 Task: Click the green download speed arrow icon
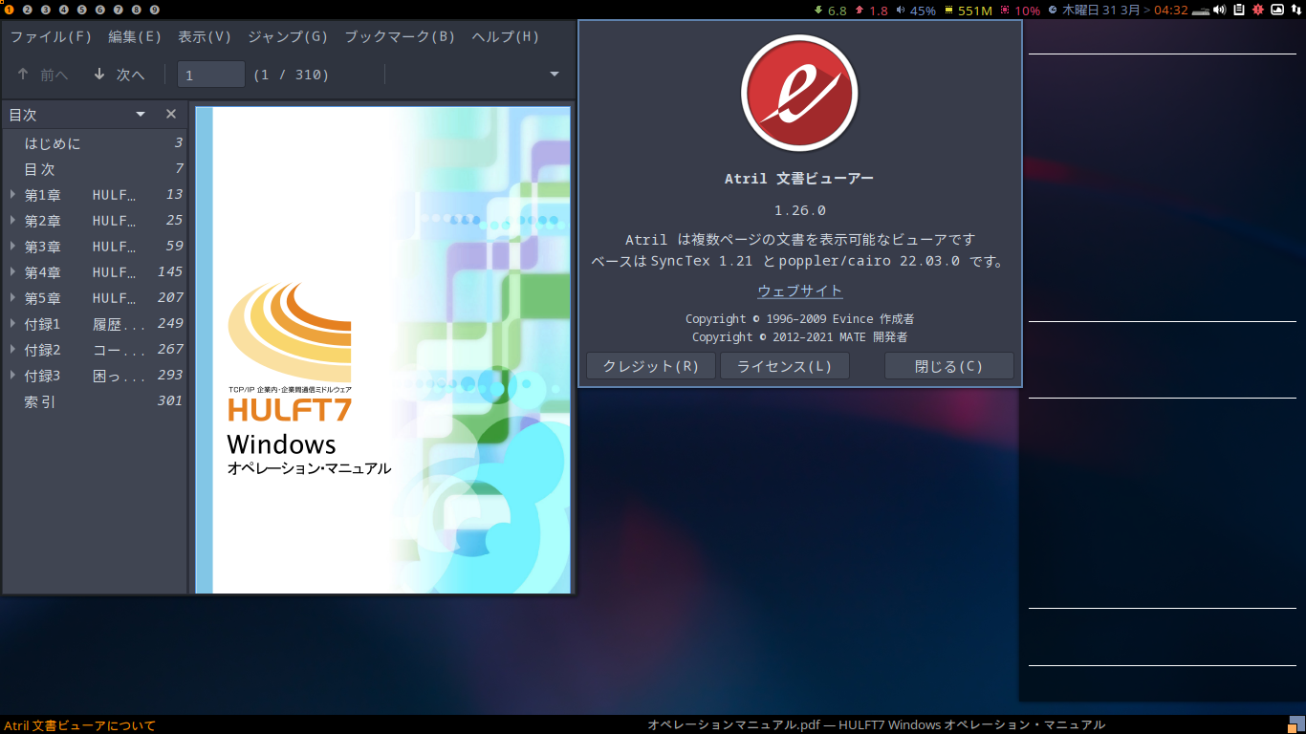click(818, 10)
